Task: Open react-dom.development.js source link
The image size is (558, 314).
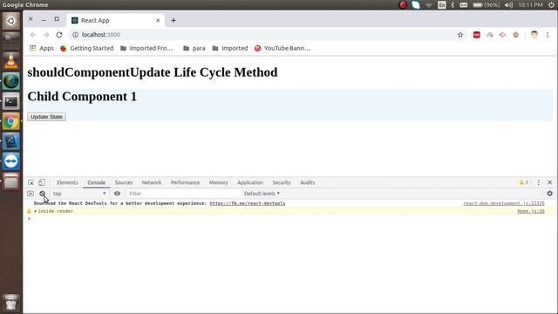Action: pyautogui.click(x=504, y=203)
